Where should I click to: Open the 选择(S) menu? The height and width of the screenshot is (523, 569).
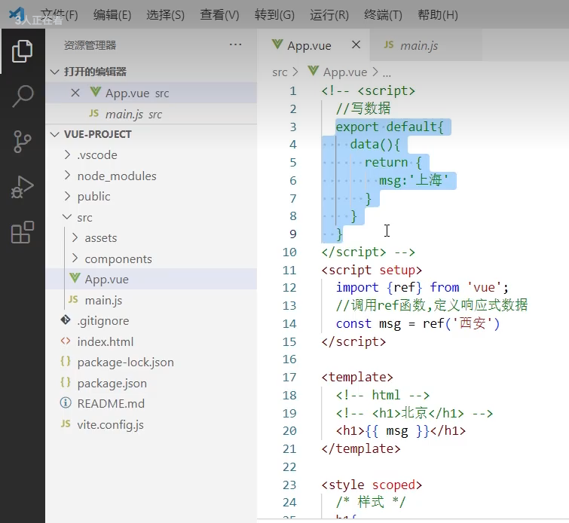[166, 15]
